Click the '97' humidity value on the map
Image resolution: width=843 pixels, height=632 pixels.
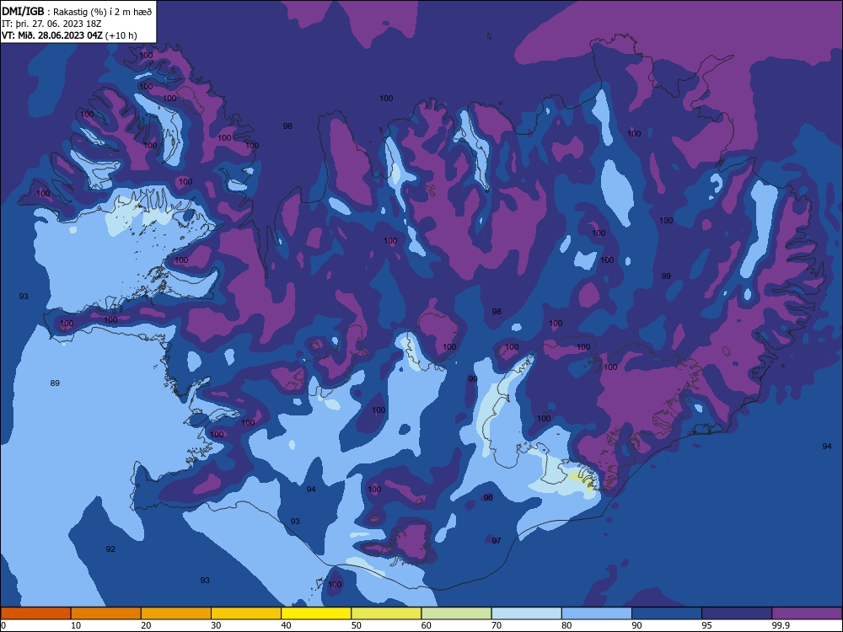click(497, 541)
